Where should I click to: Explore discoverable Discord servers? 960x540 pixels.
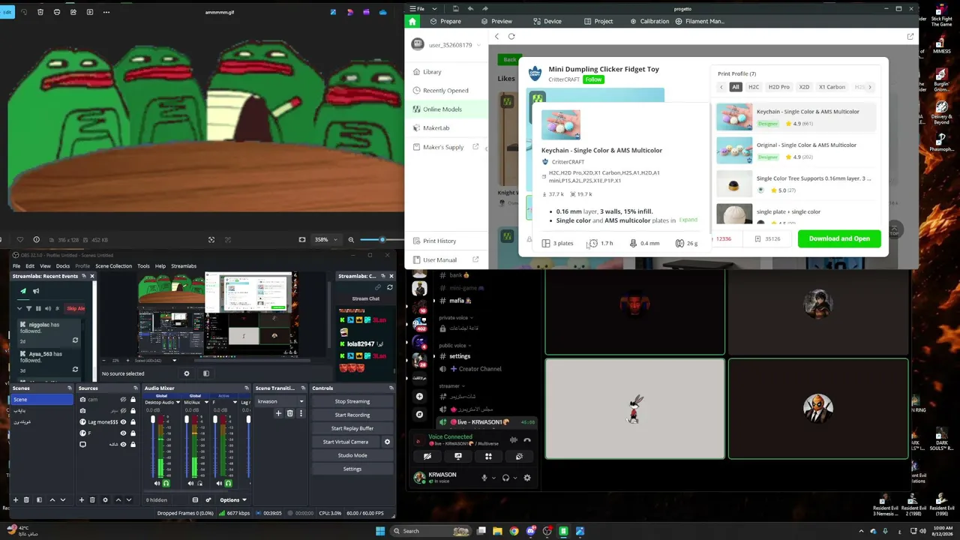420,414
